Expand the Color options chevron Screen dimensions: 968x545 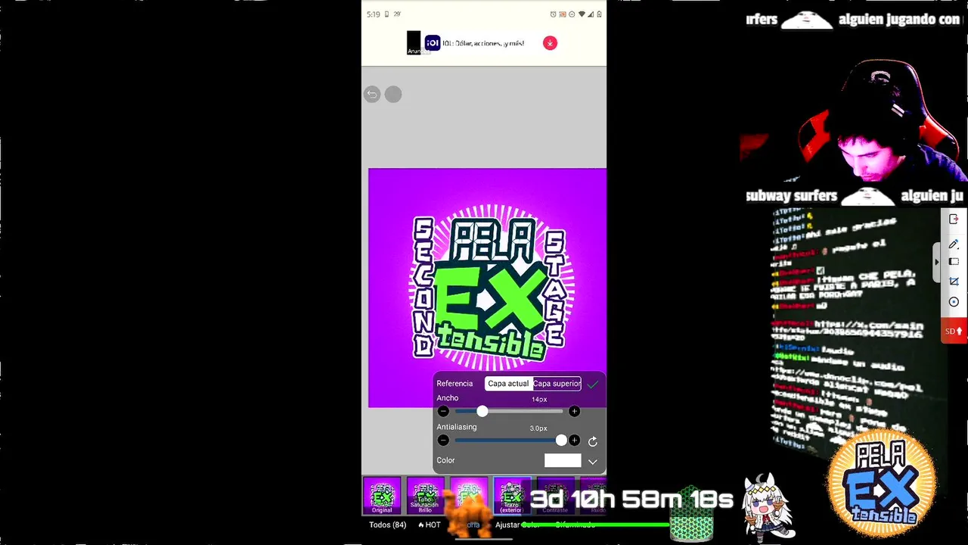click(x=592, y=461)
